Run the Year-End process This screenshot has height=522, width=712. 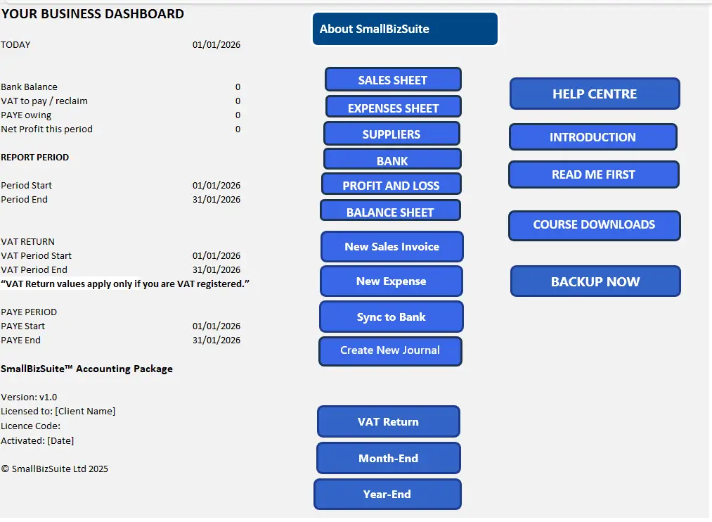(x=387, y=495)
